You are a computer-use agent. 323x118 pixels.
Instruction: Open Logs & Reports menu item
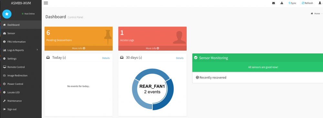point(21,50)
